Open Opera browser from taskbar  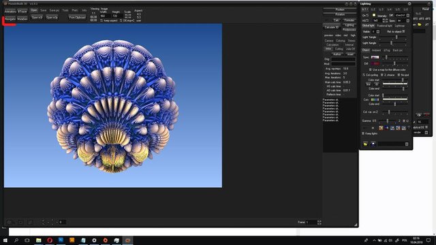pyautogui.click(x=50, y=240)
